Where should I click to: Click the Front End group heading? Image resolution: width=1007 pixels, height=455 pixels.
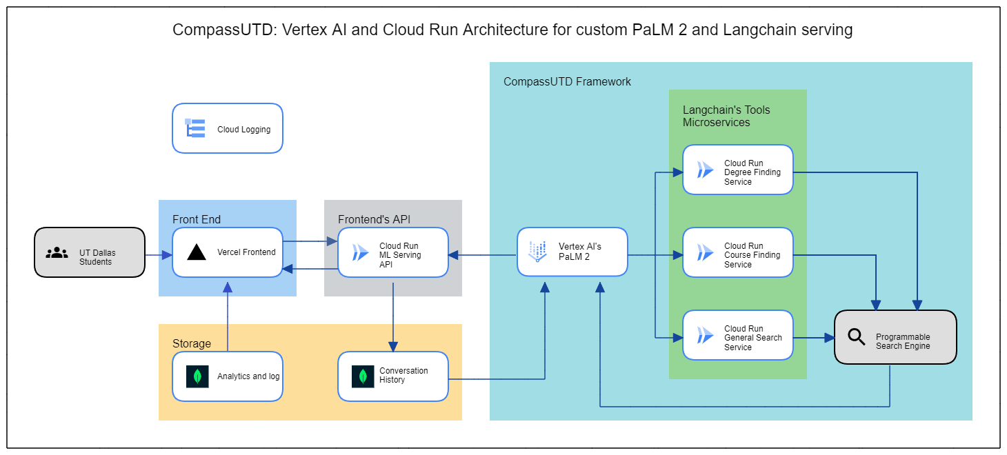click(x=197, y=219)
